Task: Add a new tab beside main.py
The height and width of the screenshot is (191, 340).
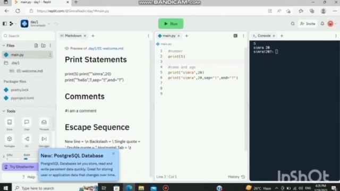Action: tap(186, 36)
